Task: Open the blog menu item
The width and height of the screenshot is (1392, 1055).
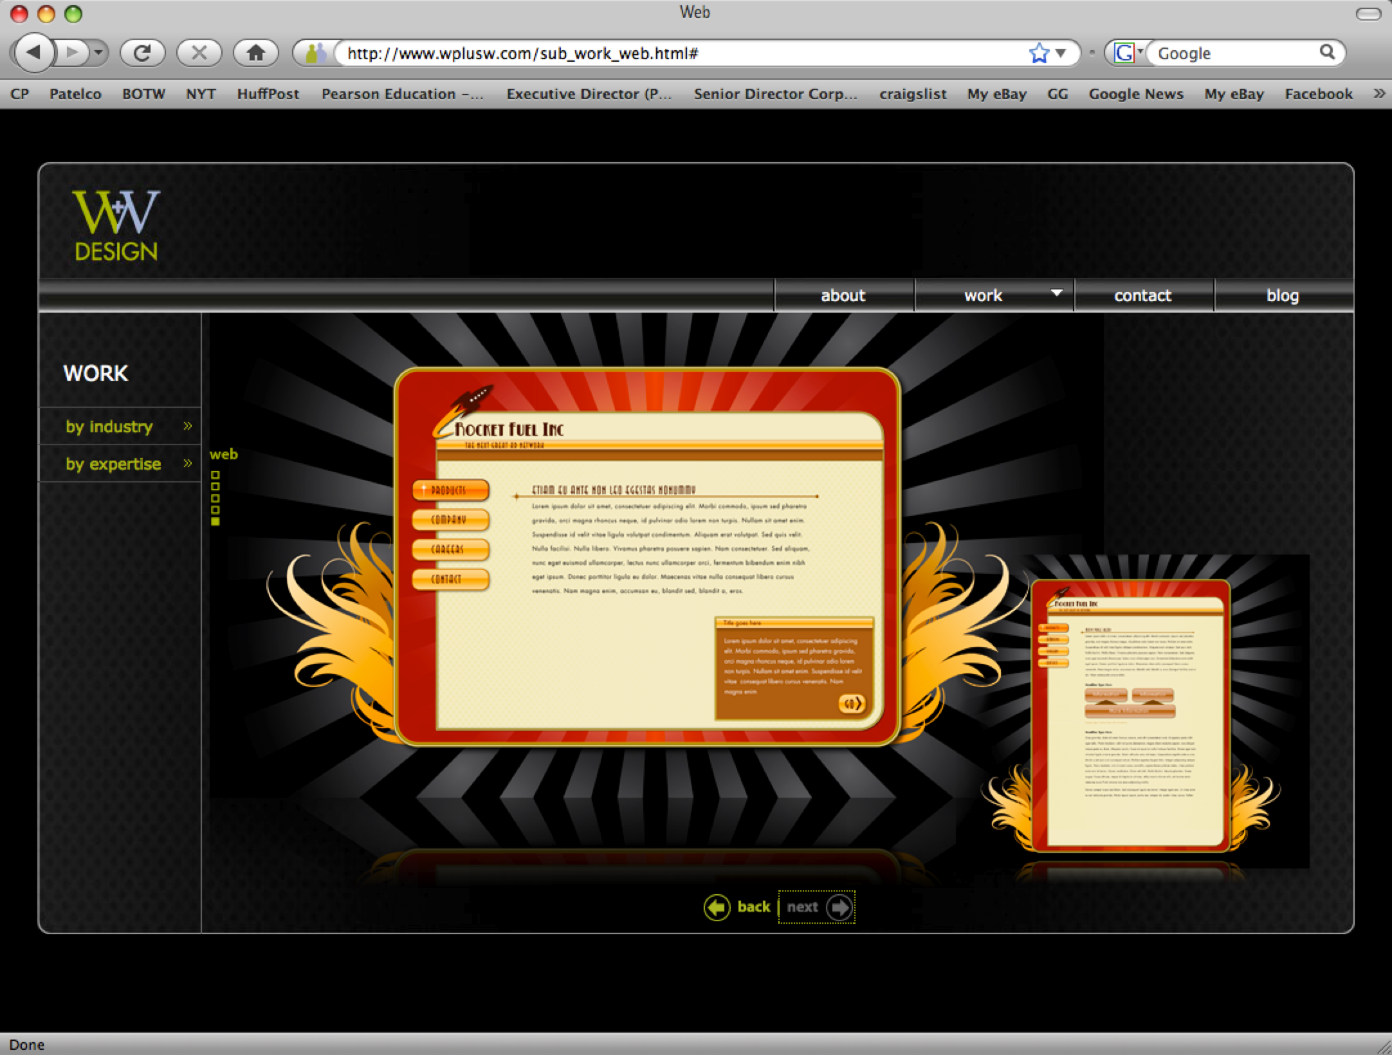Action: (1283, 295)
